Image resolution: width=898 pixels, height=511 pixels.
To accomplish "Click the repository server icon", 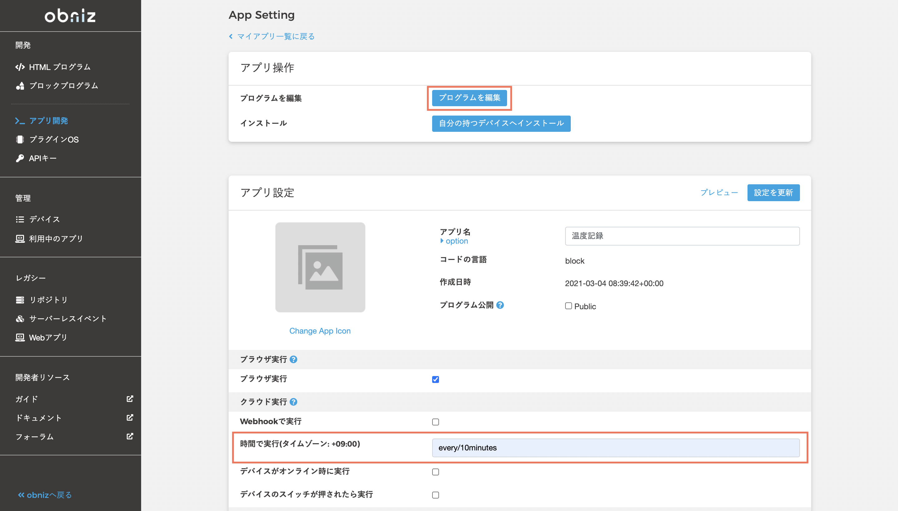I will pos(20,300).
